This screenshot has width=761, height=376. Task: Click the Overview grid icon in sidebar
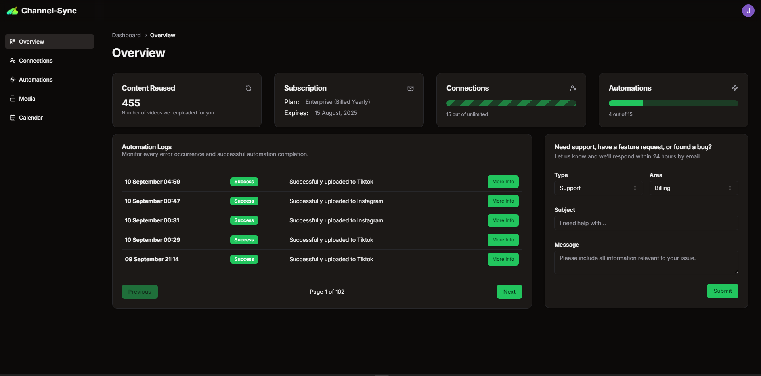point(13,42)
